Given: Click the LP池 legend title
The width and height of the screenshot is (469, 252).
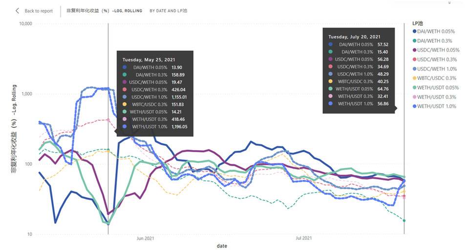Looking at the screenshot, I should (417, 23).
